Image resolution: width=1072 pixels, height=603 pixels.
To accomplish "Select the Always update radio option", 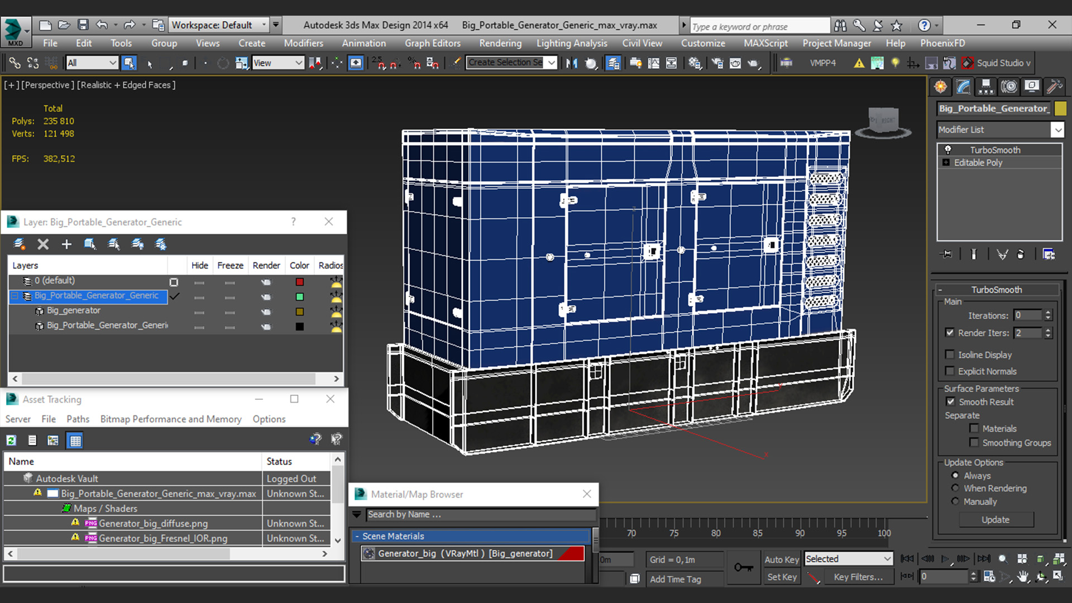I will coord(955,476).
